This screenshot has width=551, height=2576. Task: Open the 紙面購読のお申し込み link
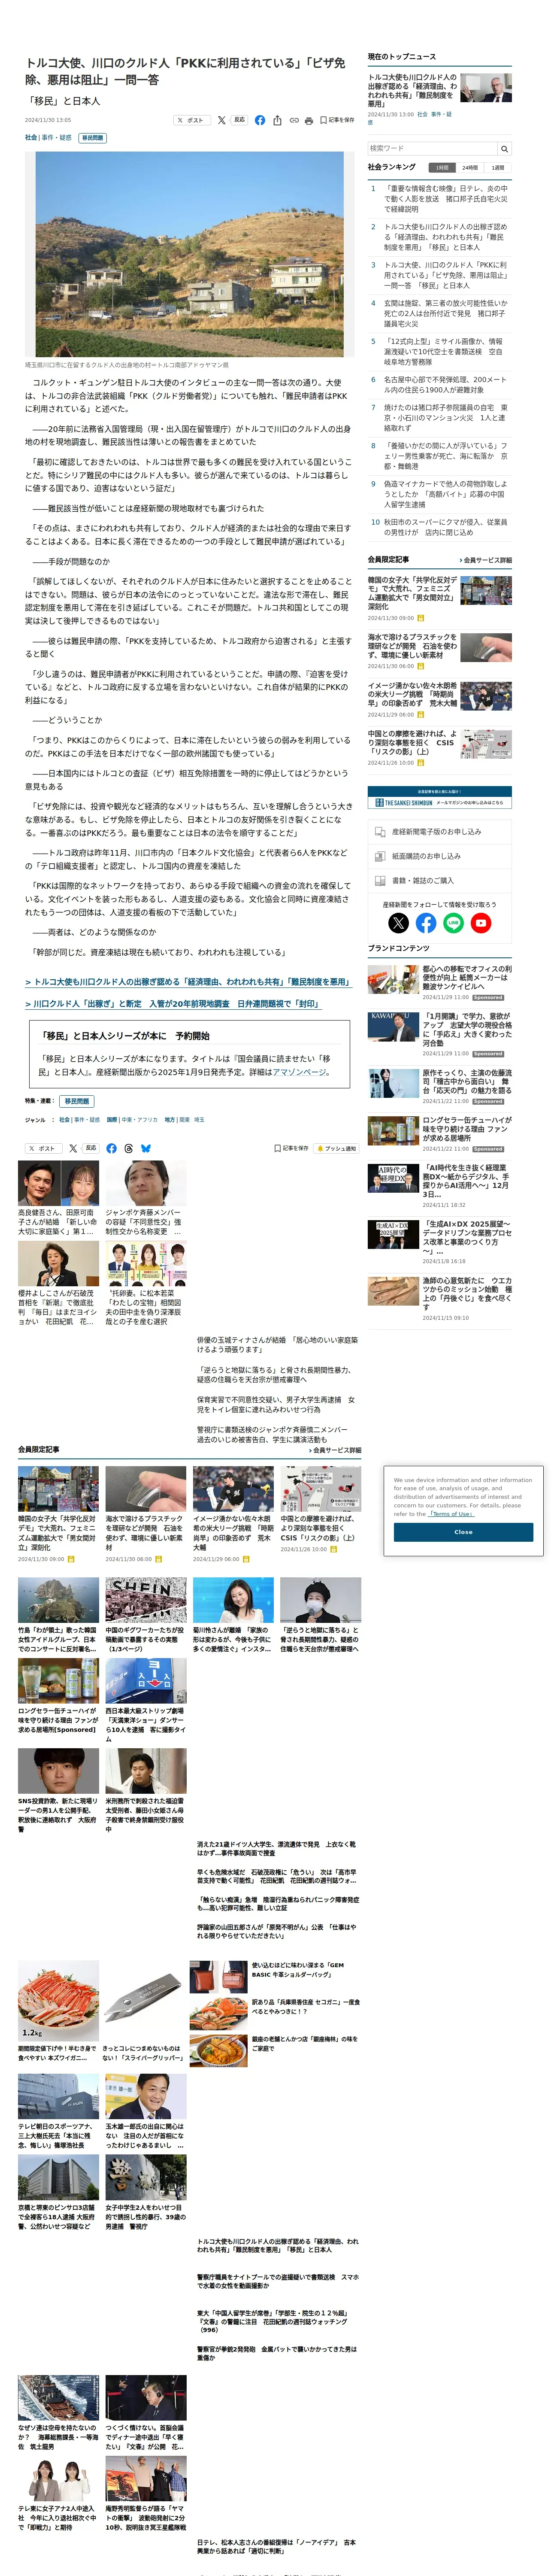[440, 856]
